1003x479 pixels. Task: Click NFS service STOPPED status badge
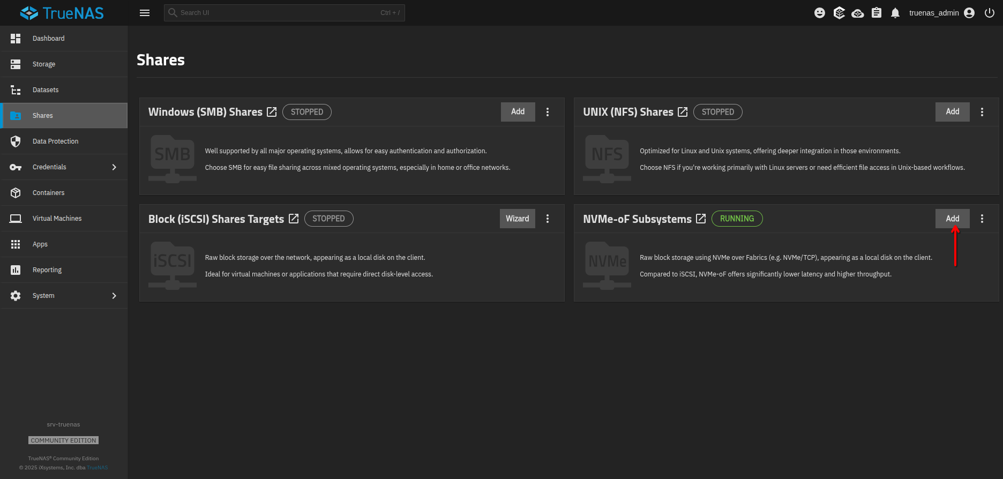718,112
